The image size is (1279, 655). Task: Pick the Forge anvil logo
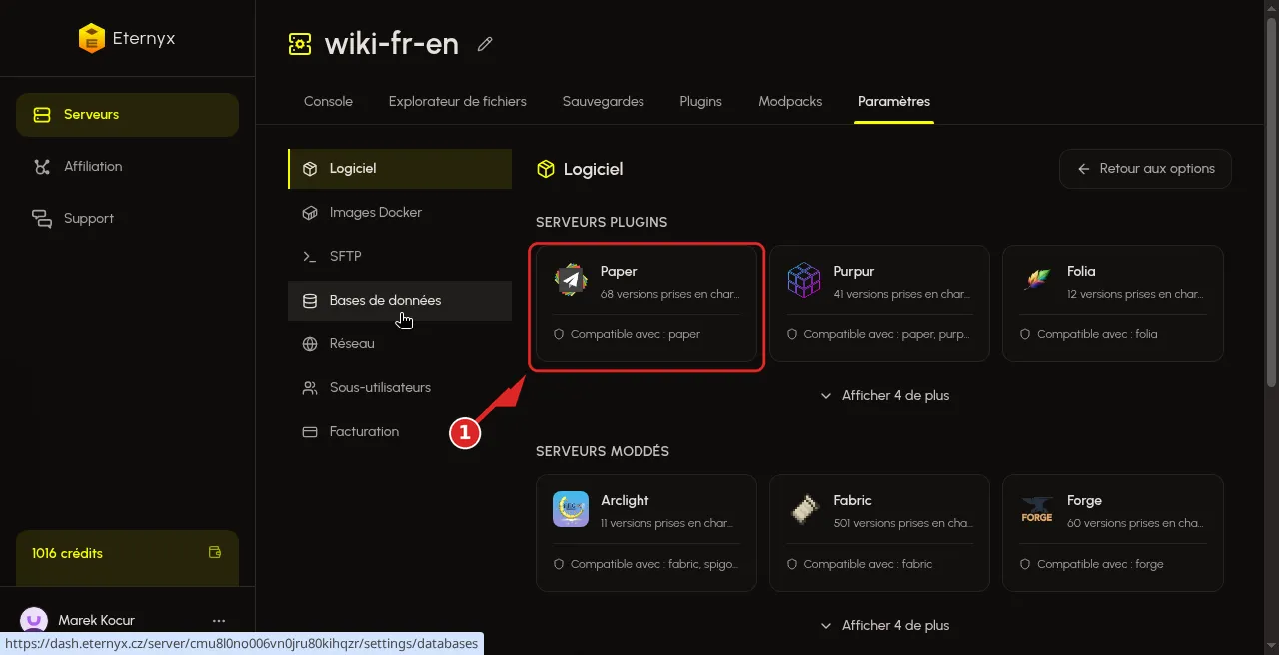(x=1037, y=509)
